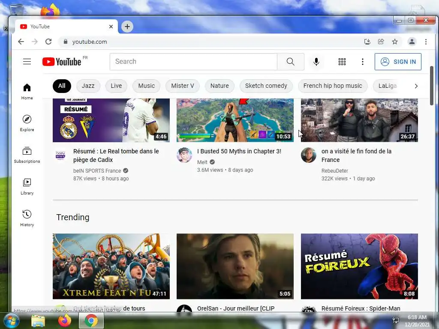The image size is (439, 329).
Task: Open Melt channel avatar
Action: [184, 155]
